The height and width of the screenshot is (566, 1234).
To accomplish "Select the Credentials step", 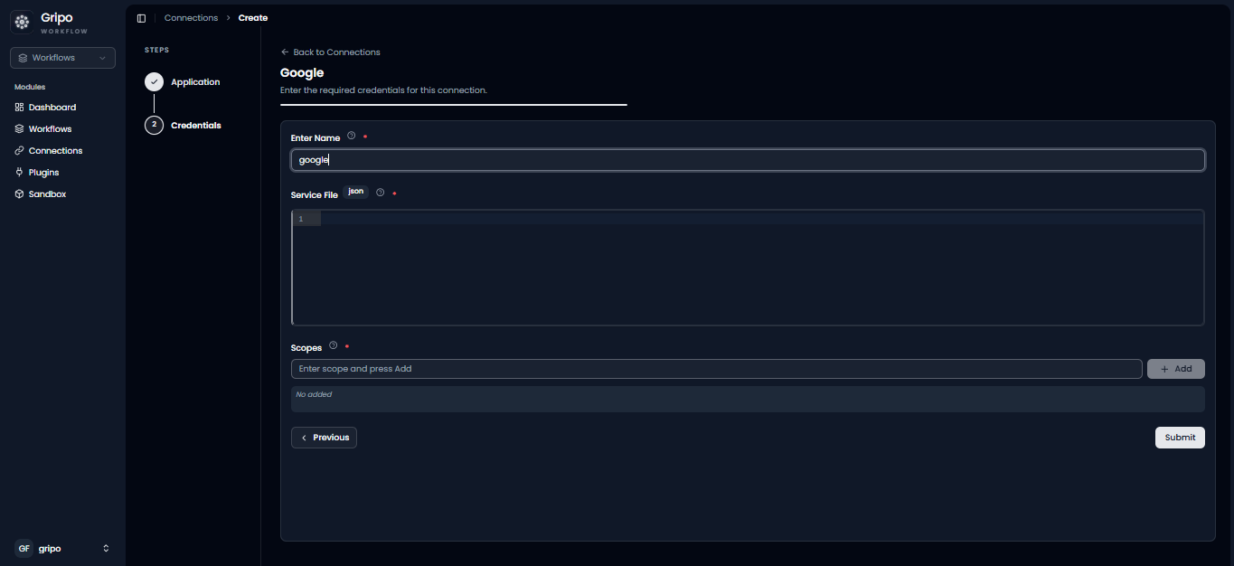I will pyautogui.click(x=196, y=126).
